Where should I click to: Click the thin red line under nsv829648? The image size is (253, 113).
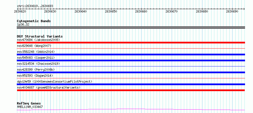131,48
